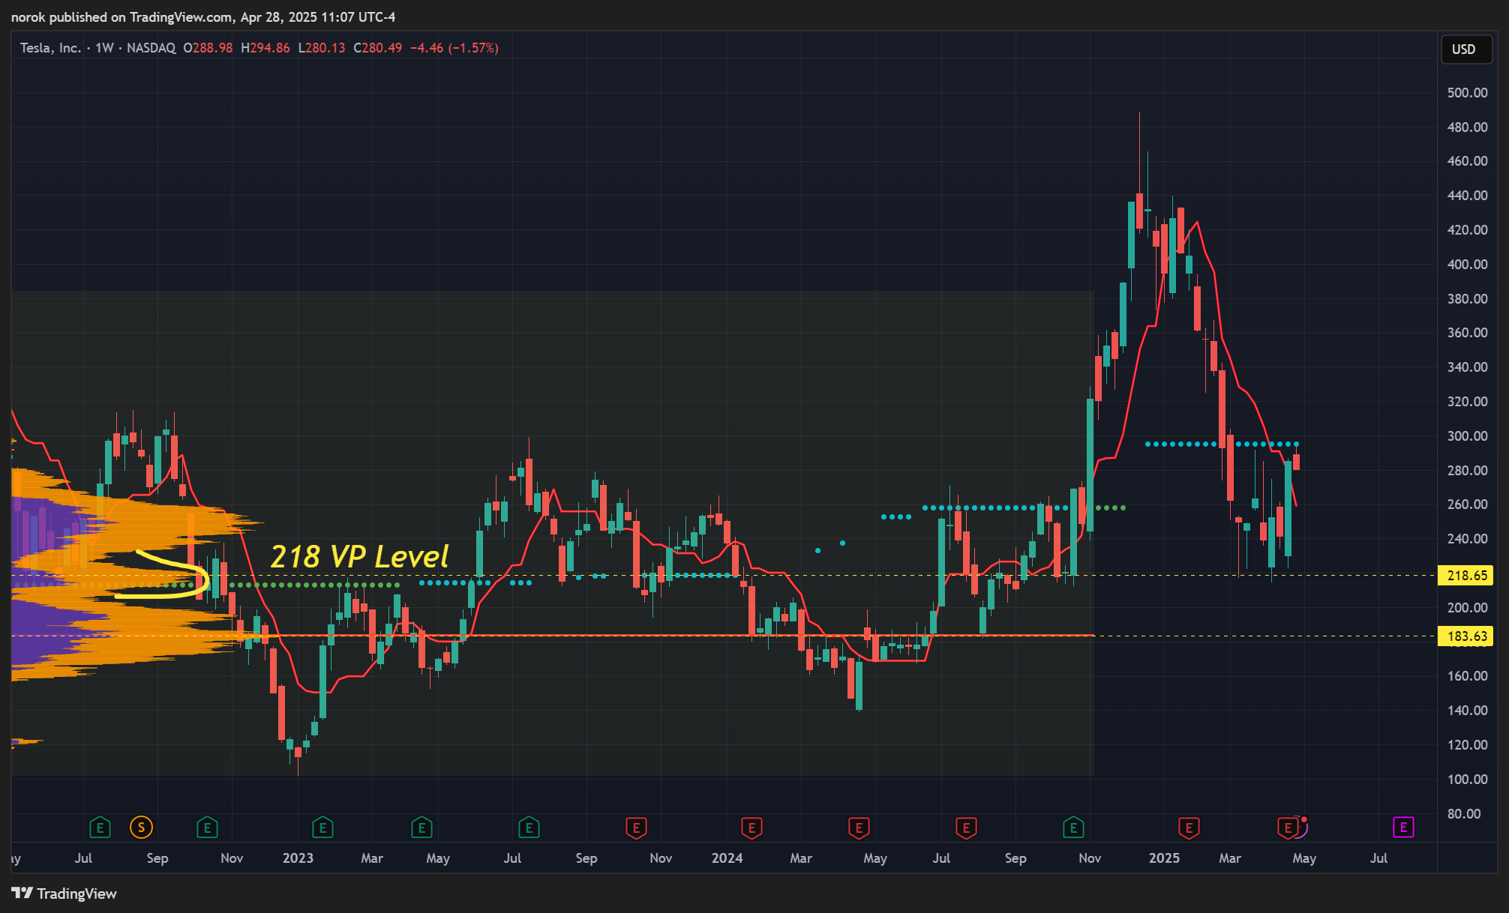Click the Tesla, Inc. symbol name
Image resolution: width=1509 pixels, height=913 pixels.
pos(50,48)
